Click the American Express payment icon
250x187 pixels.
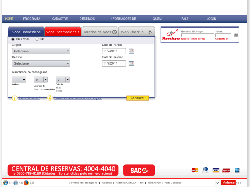coord(237,170)
